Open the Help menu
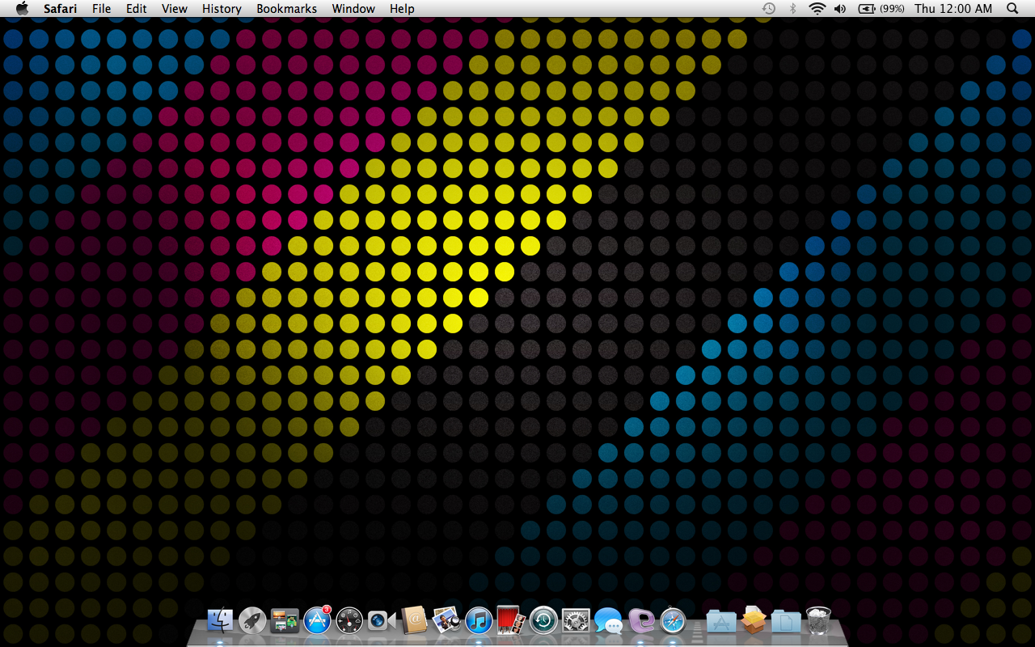Screen dimensions: 1035x647 coord(402,9)
